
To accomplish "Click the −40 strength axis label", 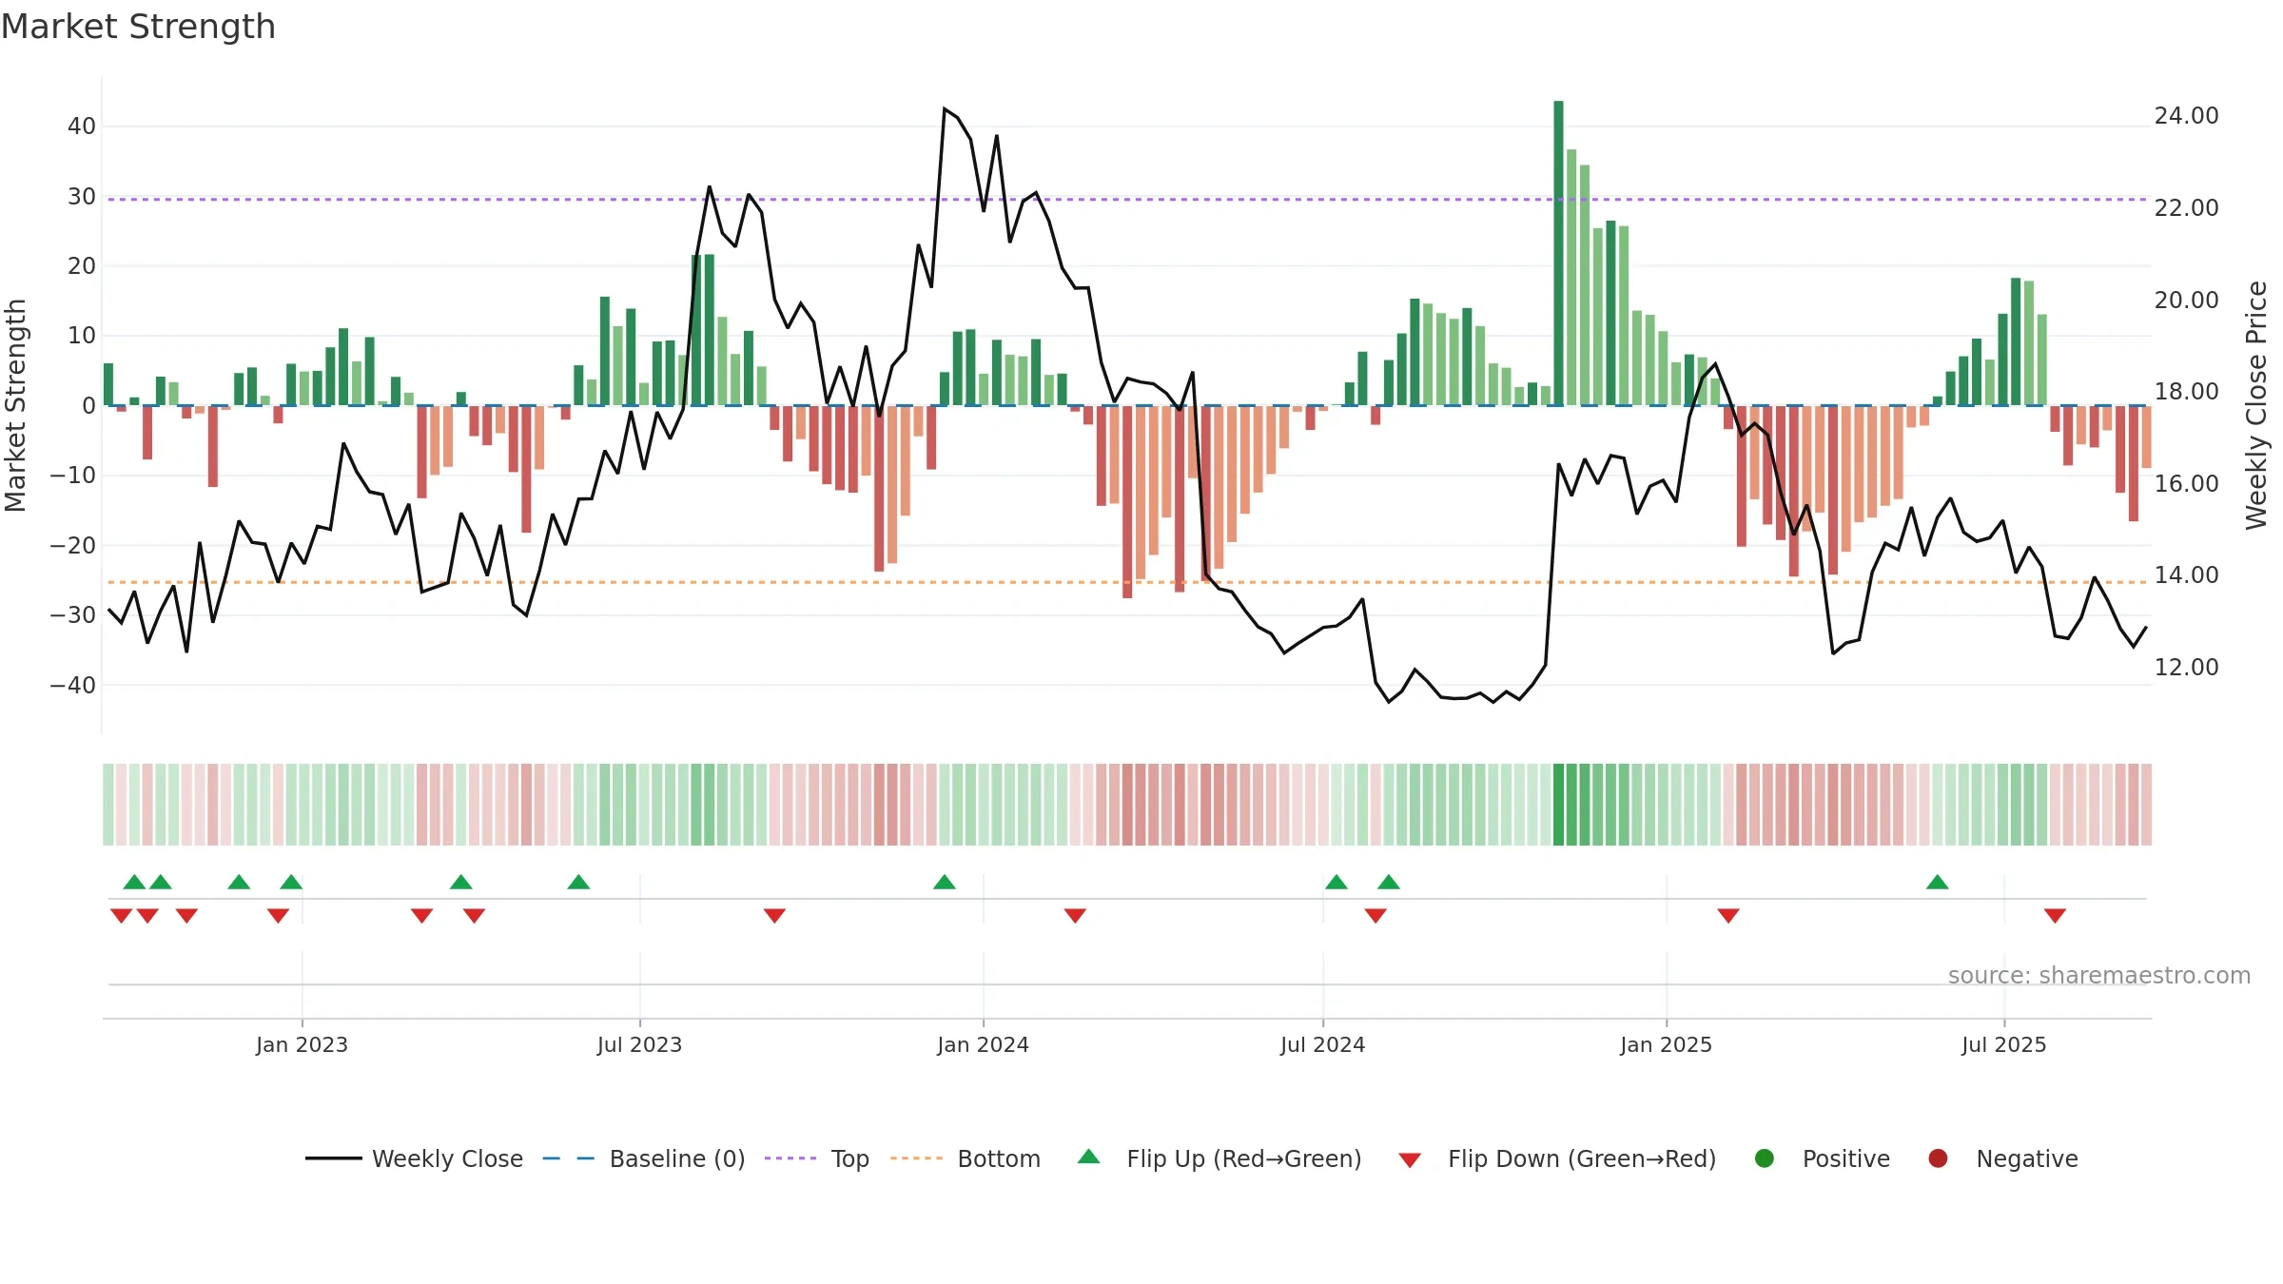I will point(73,686).
